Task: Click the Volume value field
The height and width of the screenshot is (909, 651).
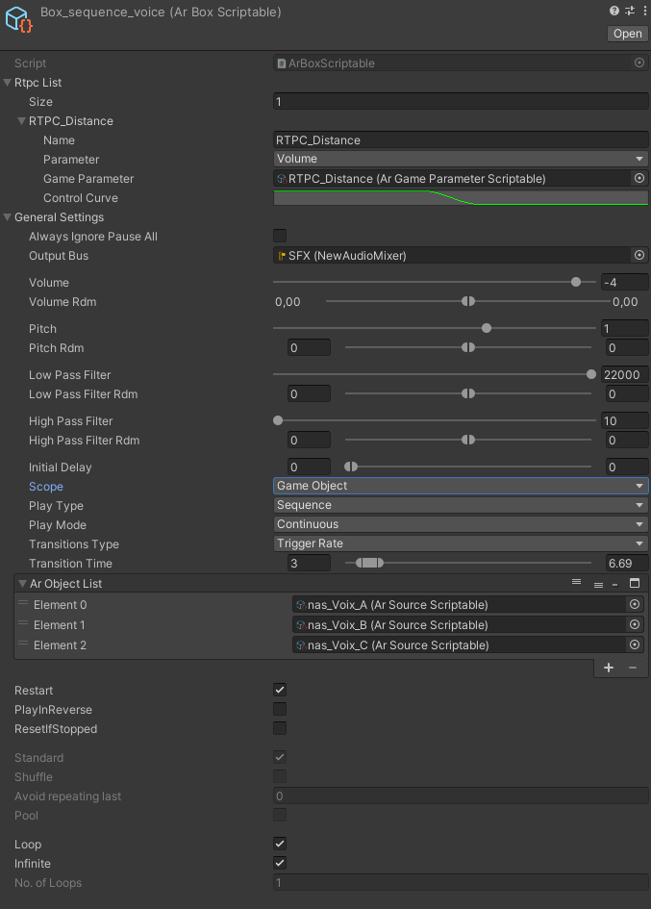Action: tap(624, 283)
